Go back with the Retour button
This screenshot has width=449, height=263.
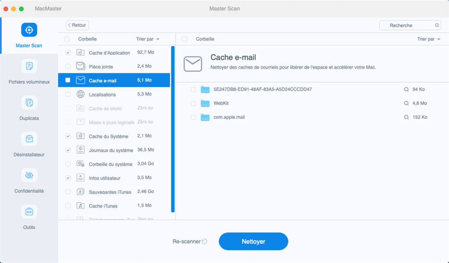click(x=77, y=25)
